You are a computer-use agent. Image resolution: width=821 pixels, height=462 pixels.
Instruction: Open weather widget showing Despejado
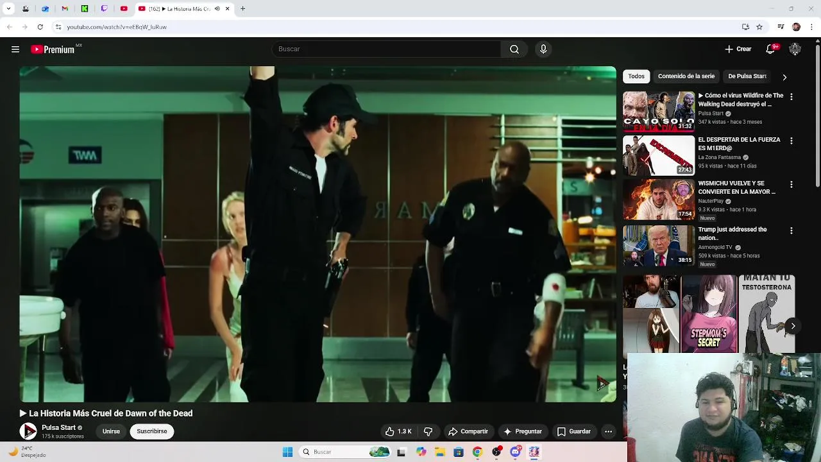[28, 452]
